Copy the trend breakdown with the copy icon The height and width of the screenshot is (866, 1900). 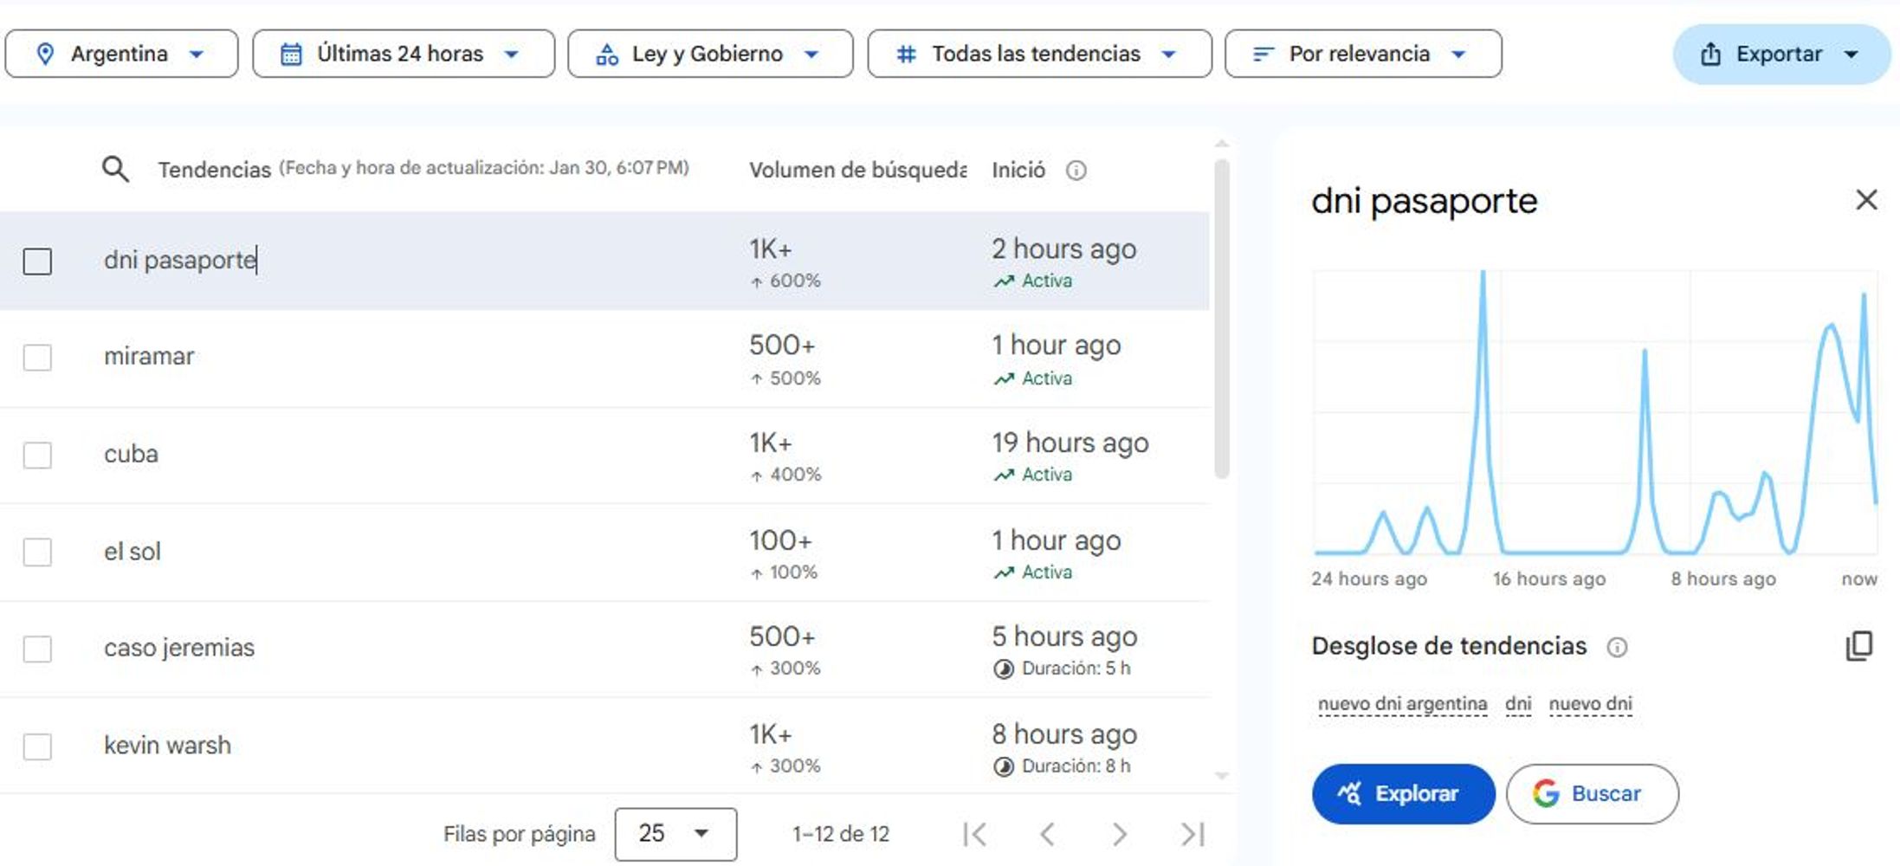pyautogui.click(x=1859, y=646)
